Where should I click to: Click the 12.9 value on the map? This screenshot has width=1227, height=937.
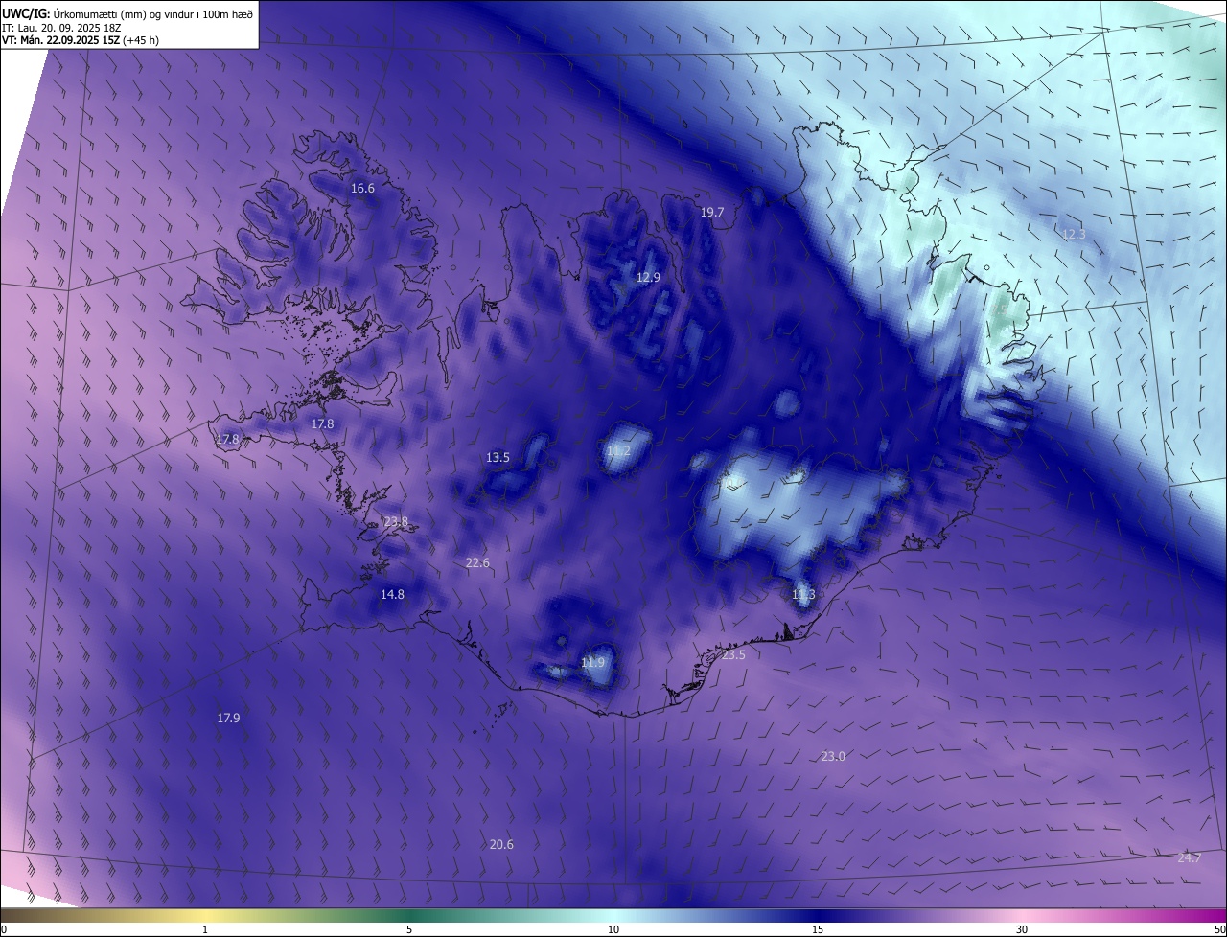coord(648,278)
